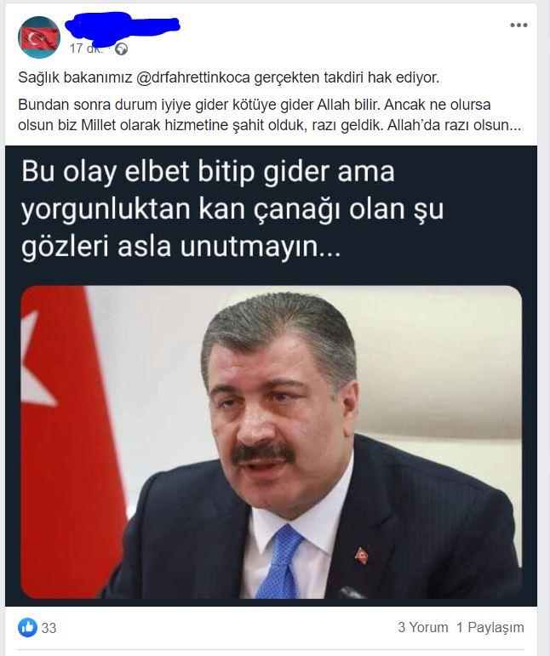Screen dimensions: 550x656
Task: Click the globe public privacy icon
Action: pyautogui.click(x=121, y=49)
